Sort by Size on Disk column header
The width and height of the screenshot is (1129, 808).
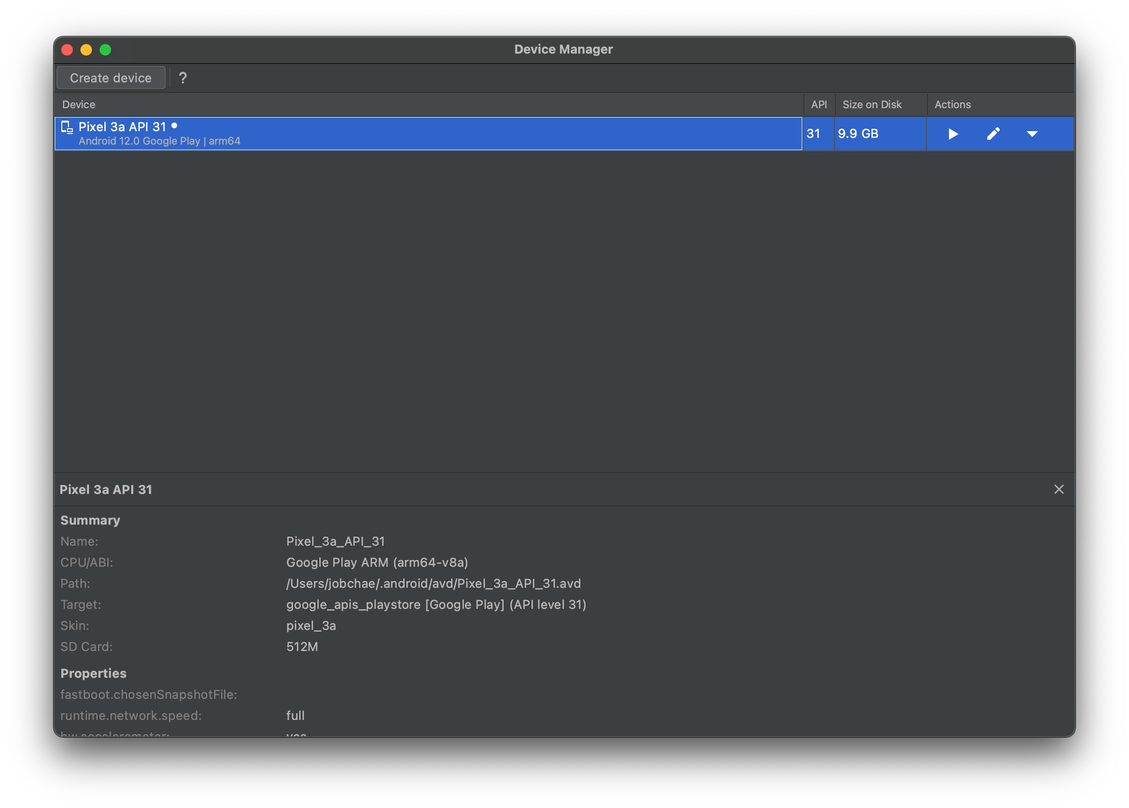click(x=872, y=104)
